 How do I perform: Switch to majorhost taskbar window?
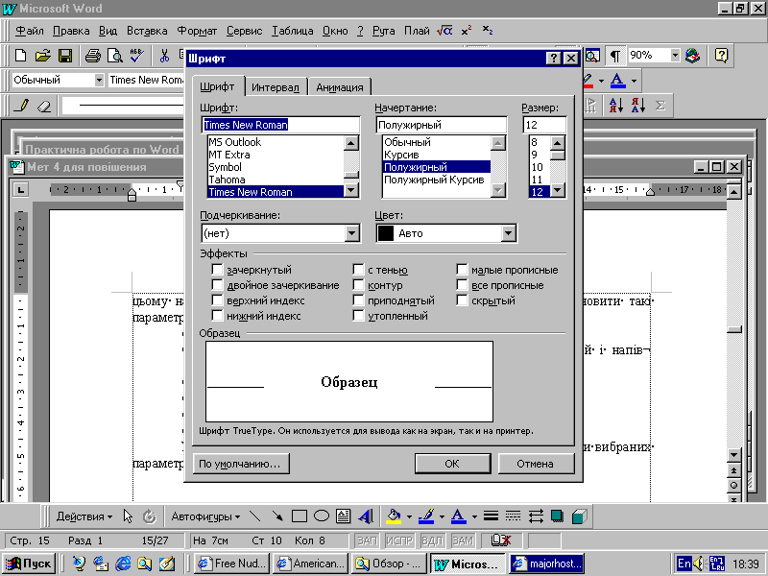547,564
